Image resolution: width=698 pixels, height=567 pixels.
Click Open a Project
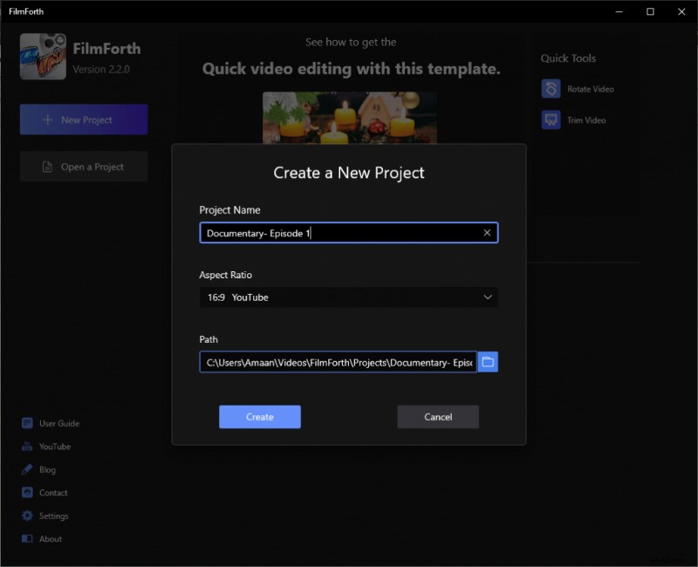pos(83,167)
